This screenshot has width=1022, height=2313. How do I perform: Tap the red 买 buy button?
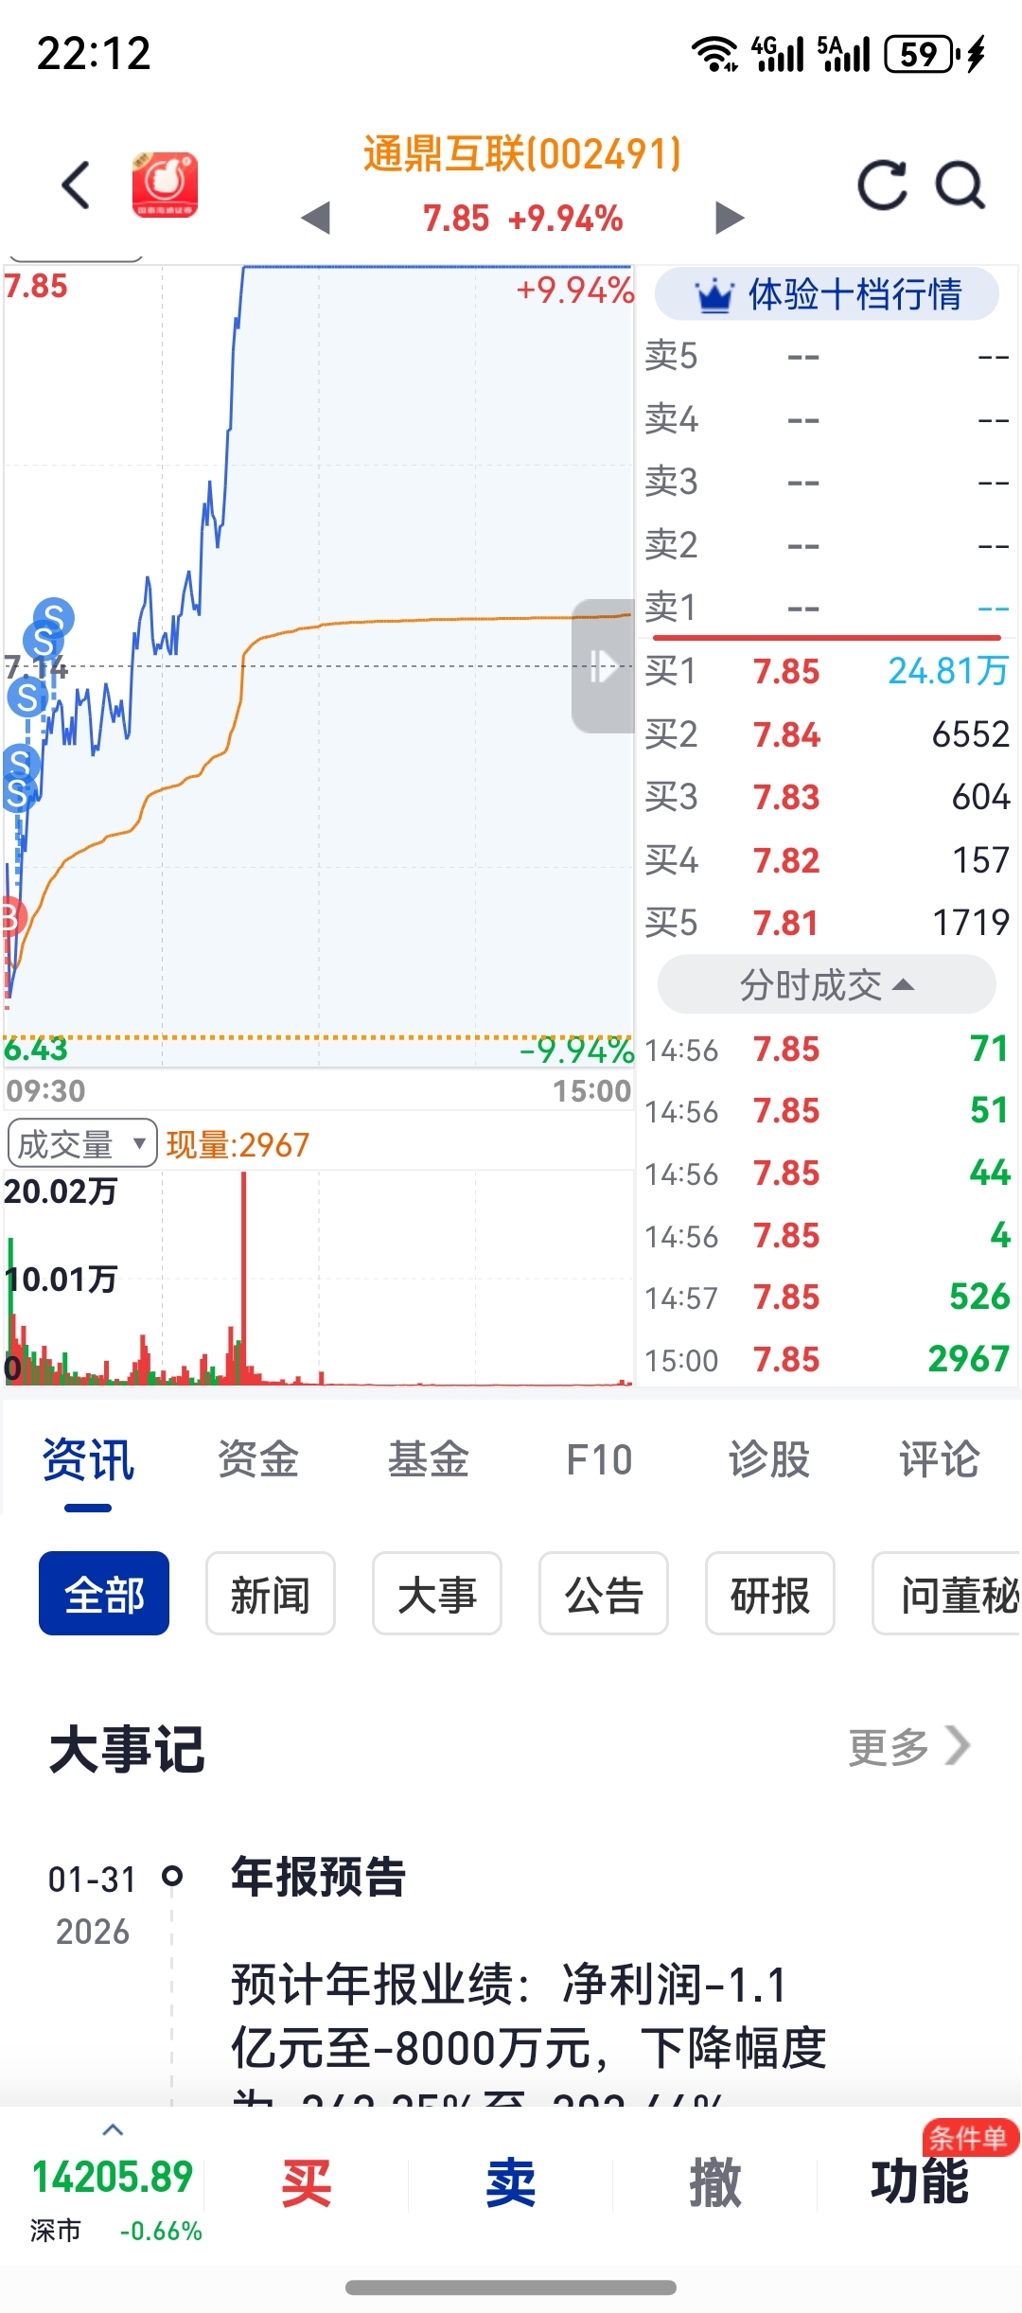[307, 2183]
